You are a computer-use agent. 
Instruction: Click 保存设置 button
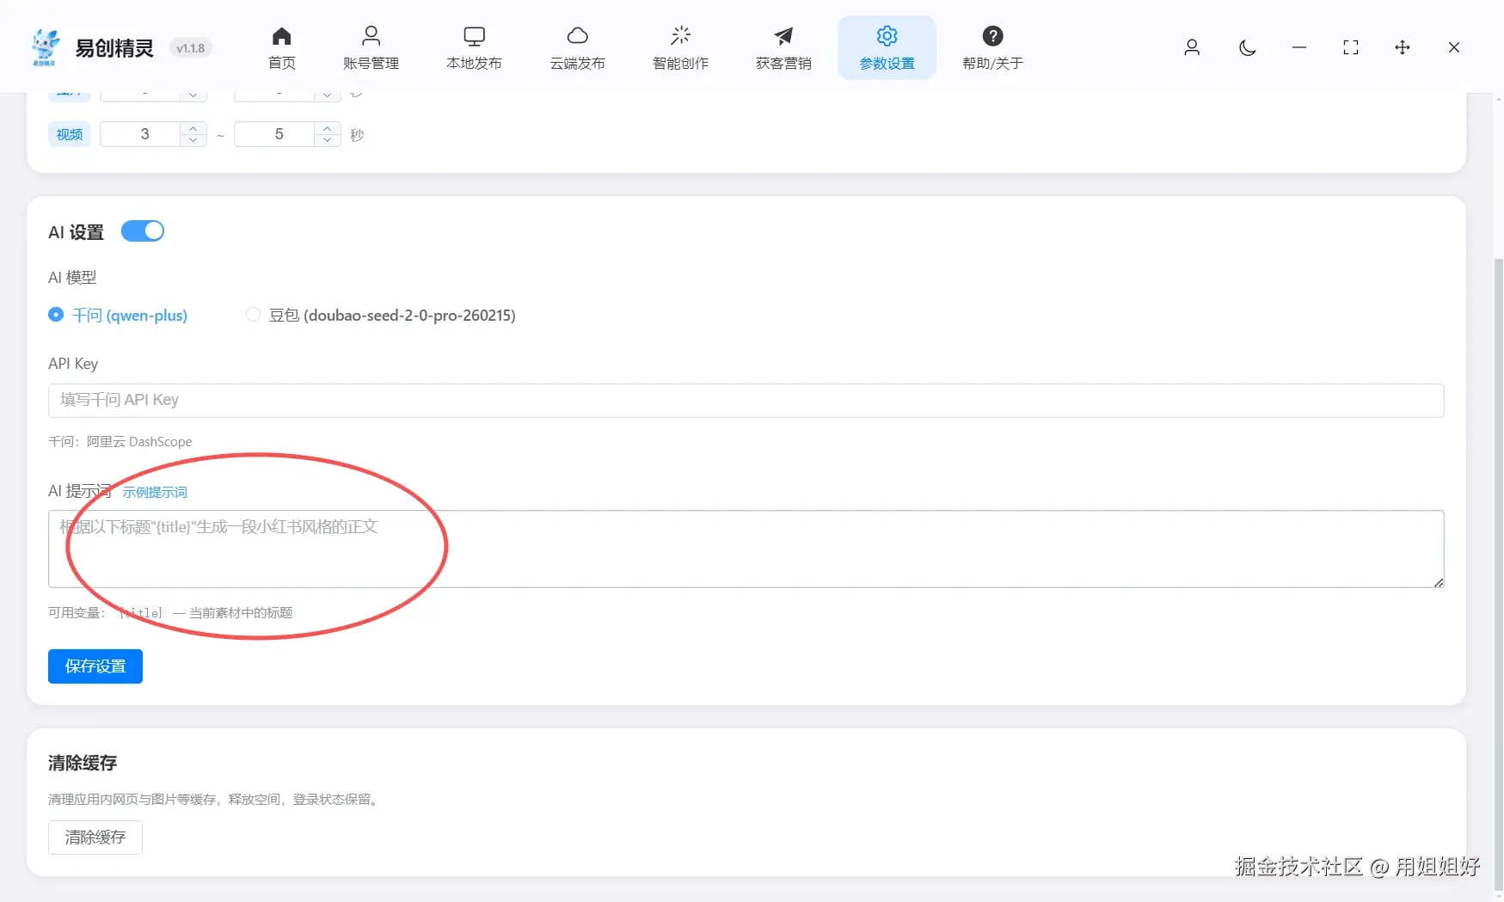pos(95,666)
